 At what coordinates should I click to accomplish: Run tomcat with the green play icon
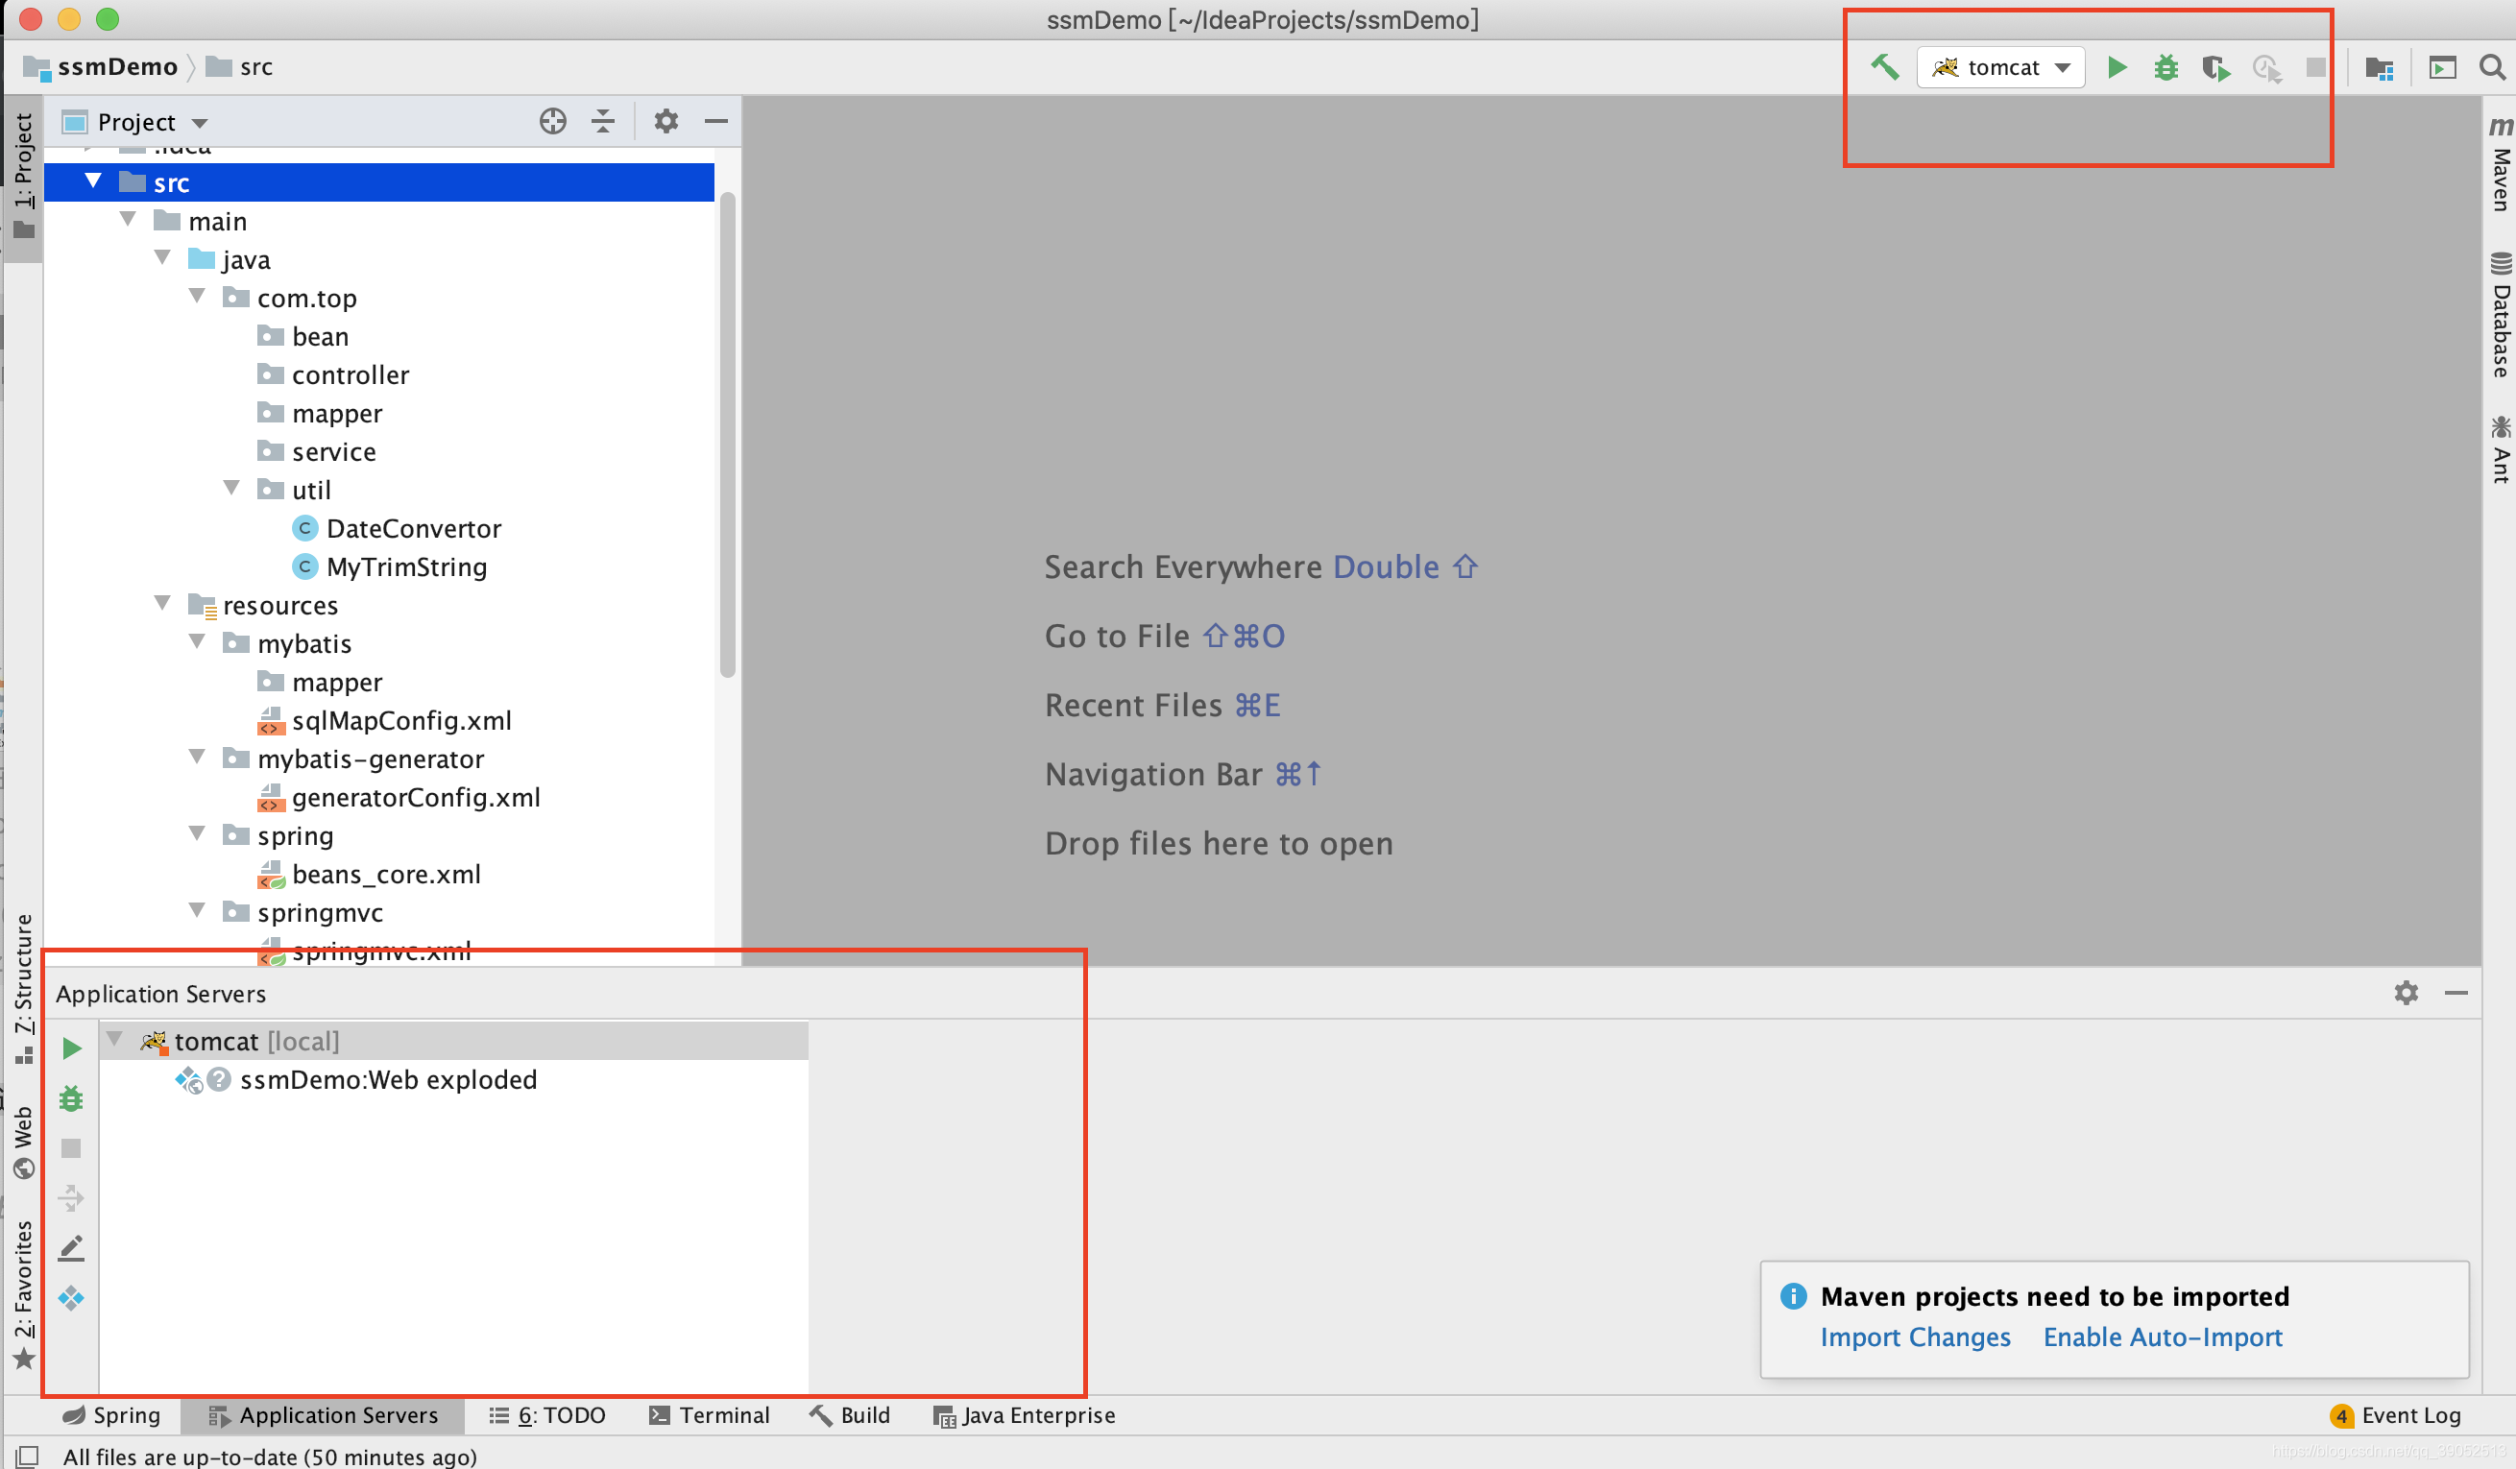point(2116,67)
